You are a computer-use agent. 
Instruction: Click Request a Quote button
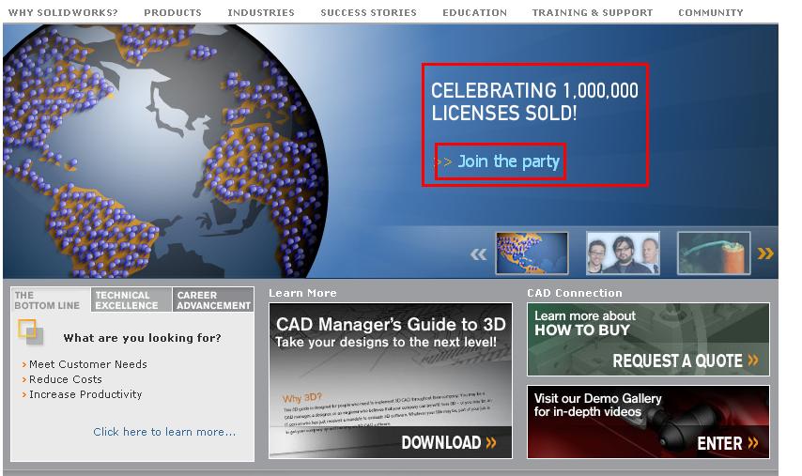tap(686, 361)
